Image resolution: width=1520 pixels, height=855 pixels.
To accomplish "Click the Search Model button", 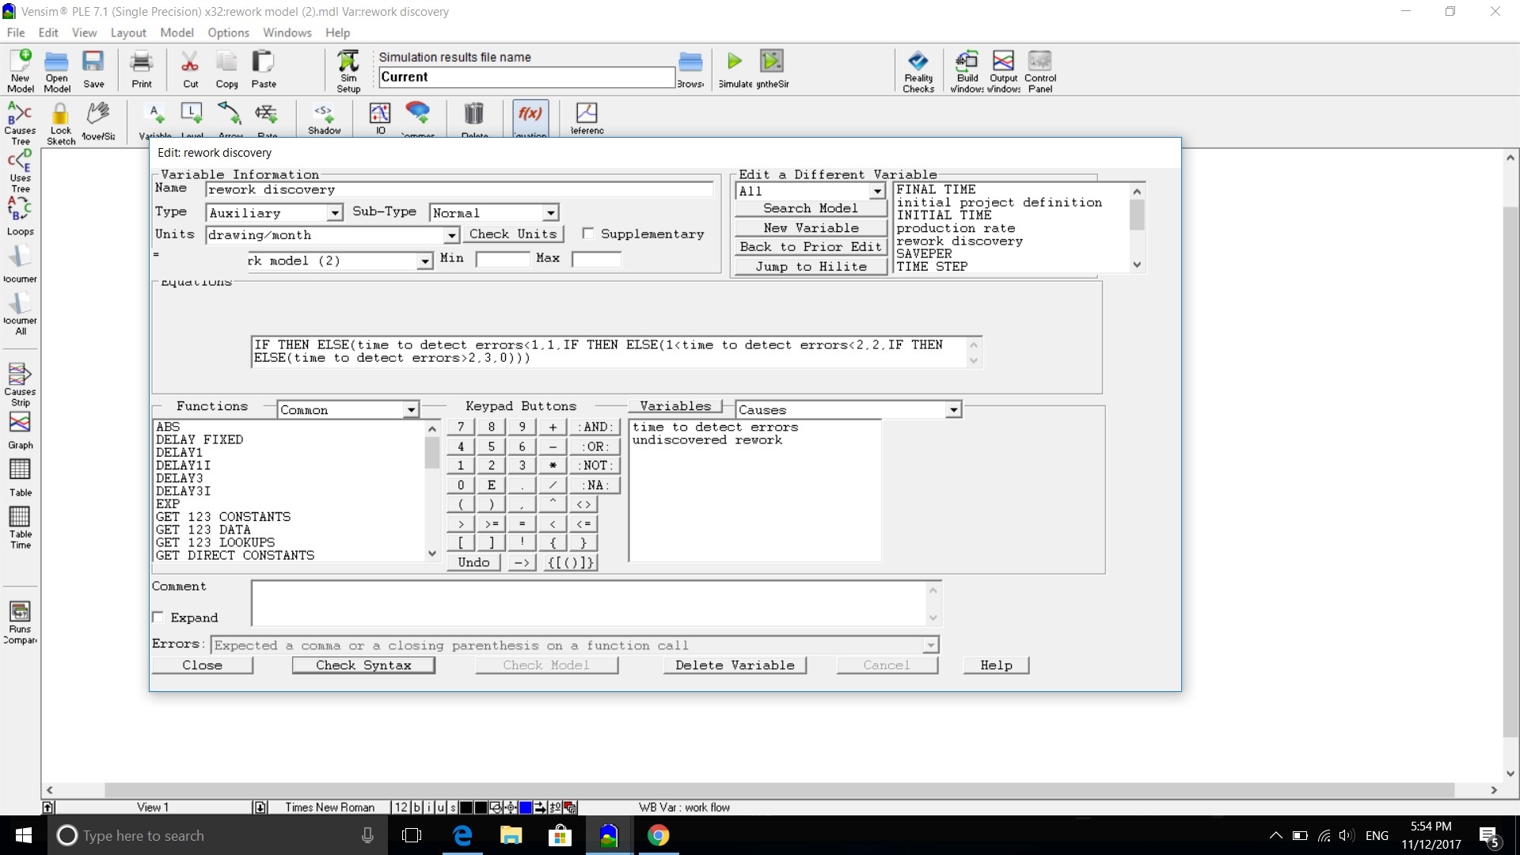I will (811, 208).
